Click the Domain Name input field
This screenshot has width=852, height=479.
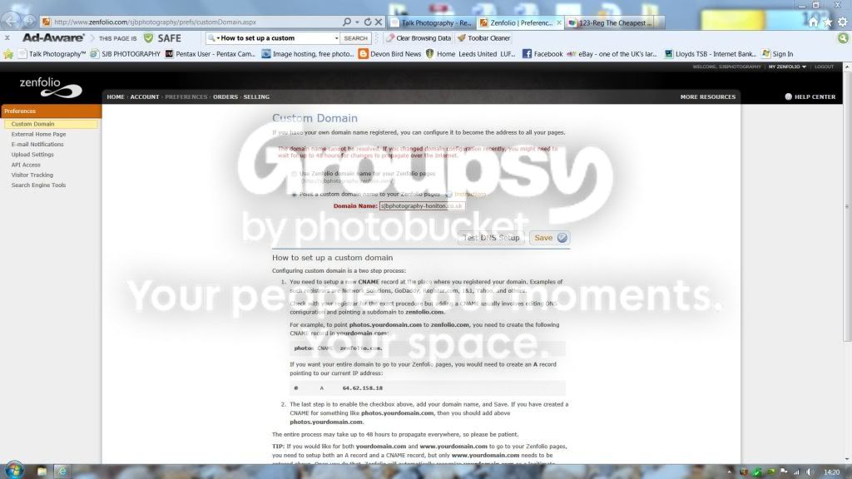pyautogui.click(x=422, y=206)
